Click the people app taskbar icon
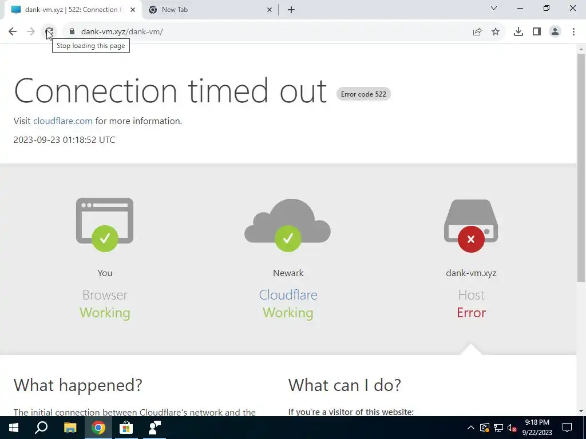This screenshot has width=586, height=439. pos(155,428)
